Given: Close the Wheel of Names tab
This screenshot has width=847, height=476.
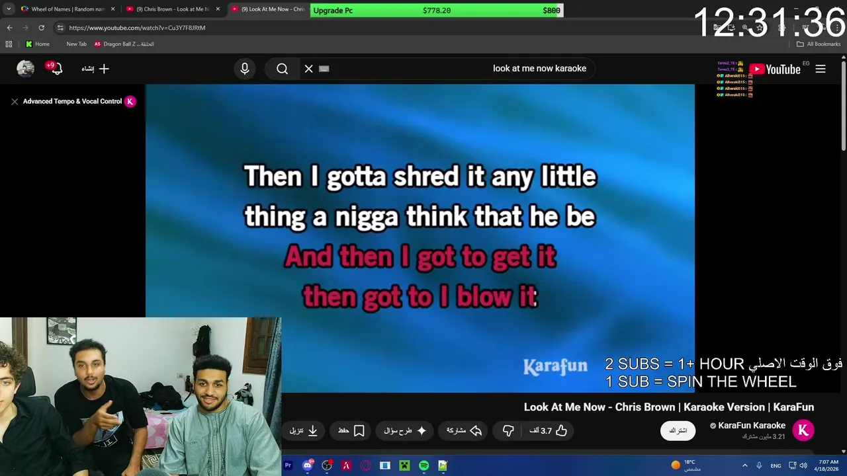Looking at the screenshot, I should click(112, 9).
